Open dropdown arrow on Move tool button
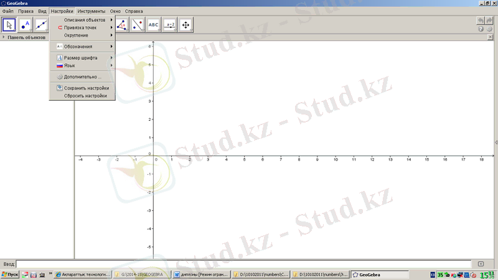Image resolution: width=498 pixels, height=280 pixels. [x=14, y=30]
